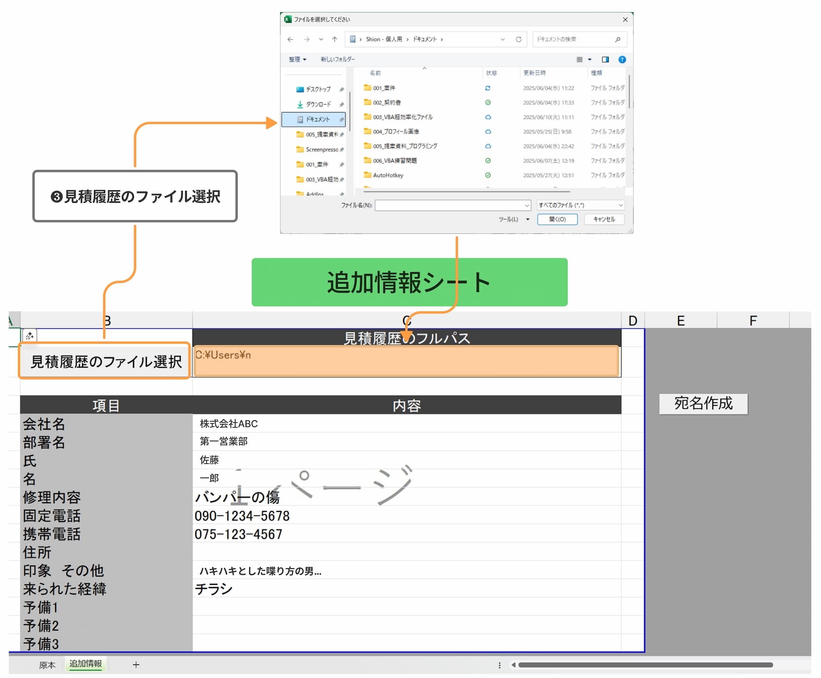The image size is (821, 678).
Task: Click the up-one-level arrow icon
Action: point(335,39)
